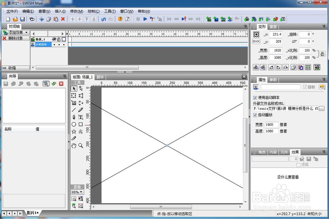Open the 95% zoom dropdown
Viewport: 329px width, 219px height.
click(77, 192)
